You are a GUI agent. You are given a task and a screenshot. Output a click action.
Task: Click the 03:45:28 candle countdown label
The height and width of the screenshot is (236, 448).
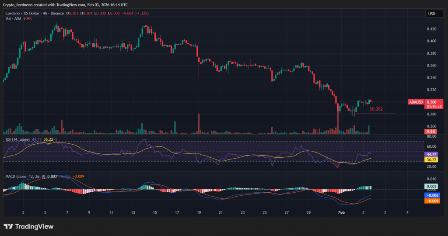pyautogui.click(x=434, y=107)
